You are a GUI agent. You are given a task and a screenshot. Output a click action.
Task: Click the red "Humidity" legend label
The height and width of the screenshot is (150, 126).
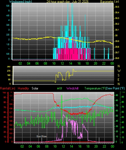pos(23,88)
